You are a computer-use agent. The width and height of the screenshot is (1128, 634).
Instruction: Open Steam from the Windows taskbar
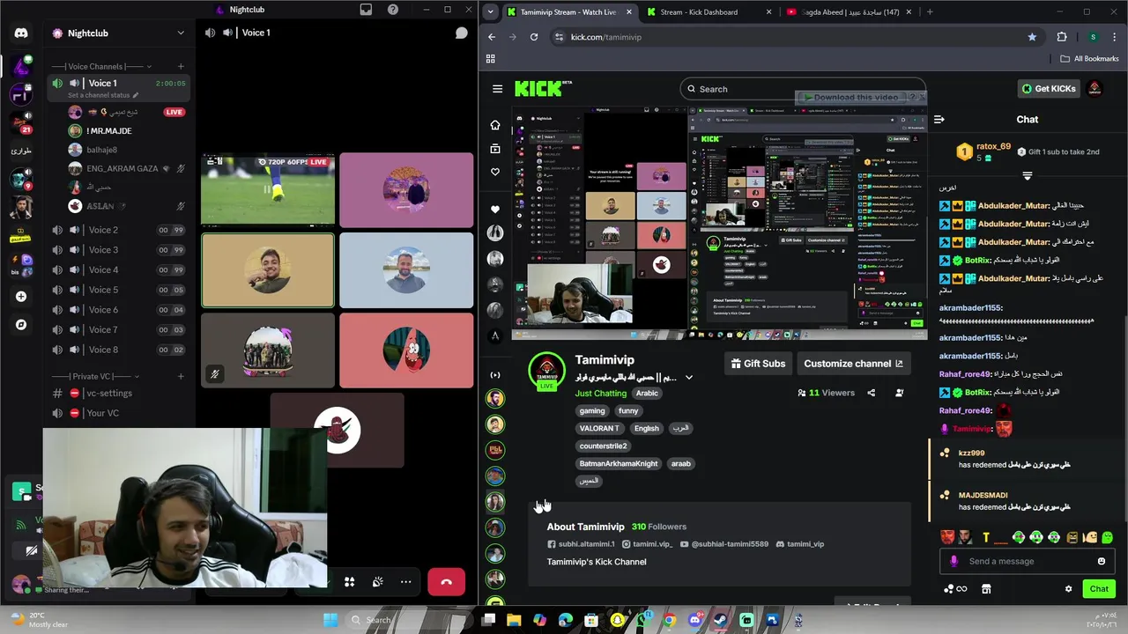[x=721, y=620]
